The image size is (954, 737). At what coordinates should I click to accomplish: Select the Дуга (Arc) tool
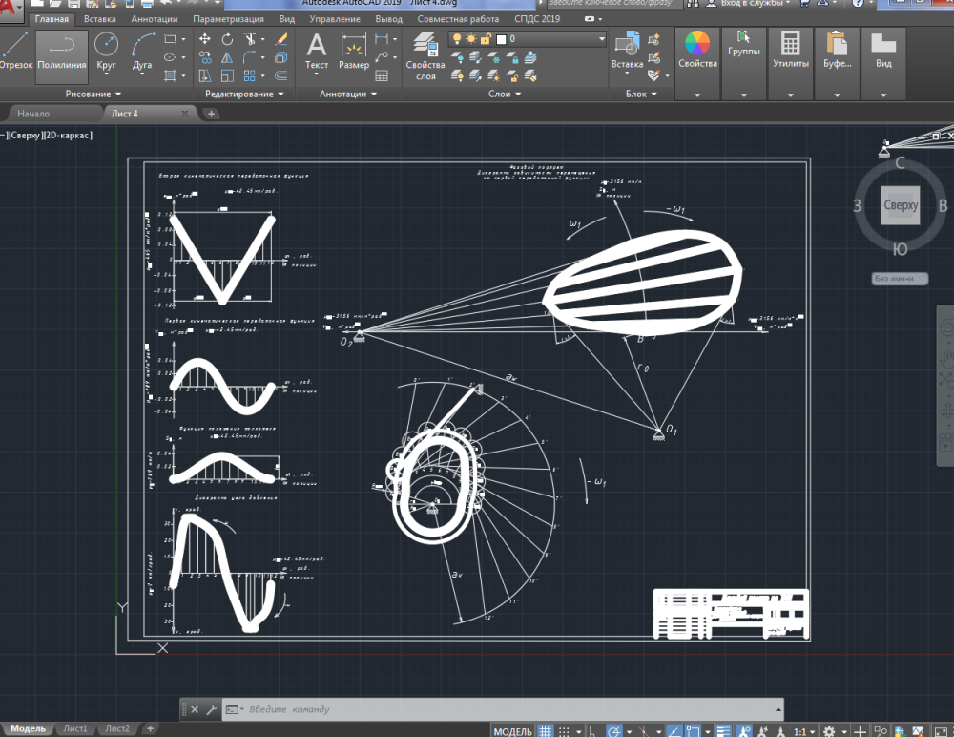[142, 53]
